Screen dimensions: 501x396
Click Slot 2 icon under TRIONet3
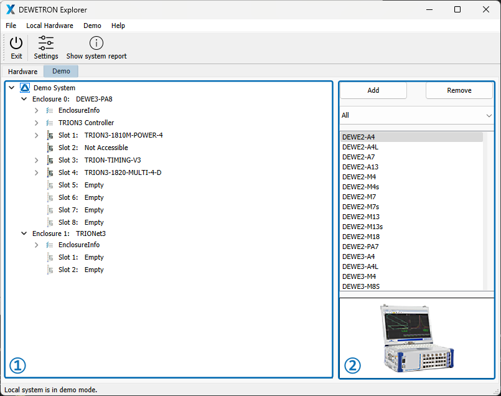click(x=50, y=270)
